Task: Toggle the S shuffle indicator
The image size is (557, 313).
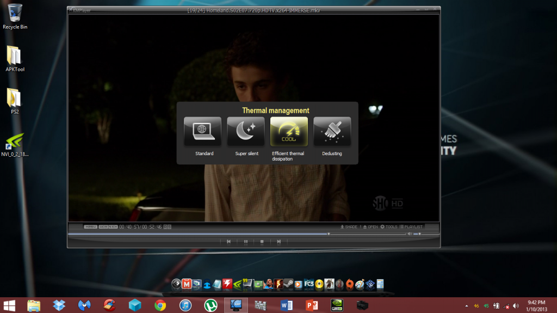Action: coord(169,226)
